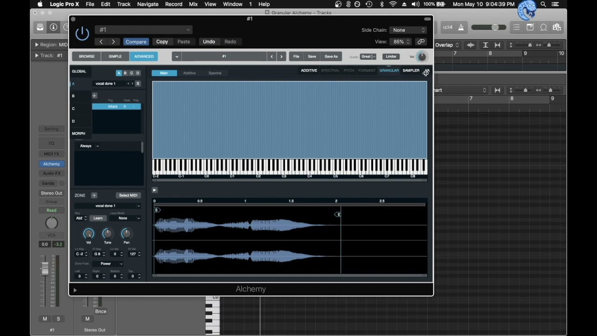Click the Library icon in Logic control bar
This screenshot has height=336, width=597.
coord(41,27)
